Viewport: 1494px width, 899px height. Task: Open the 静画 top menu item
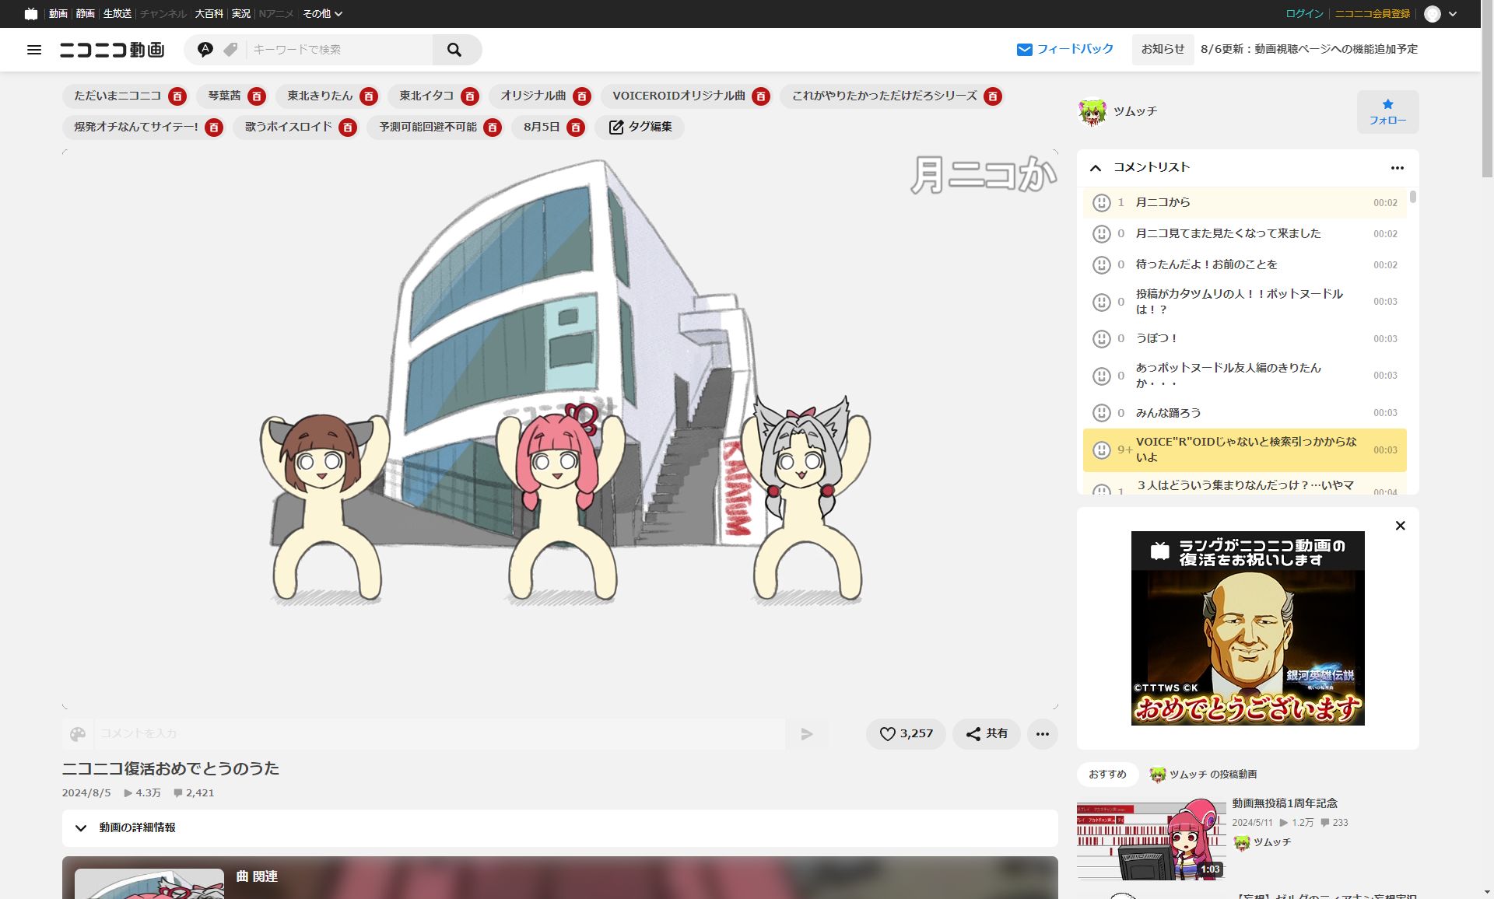pyautogui.click(x=86, y=14)
